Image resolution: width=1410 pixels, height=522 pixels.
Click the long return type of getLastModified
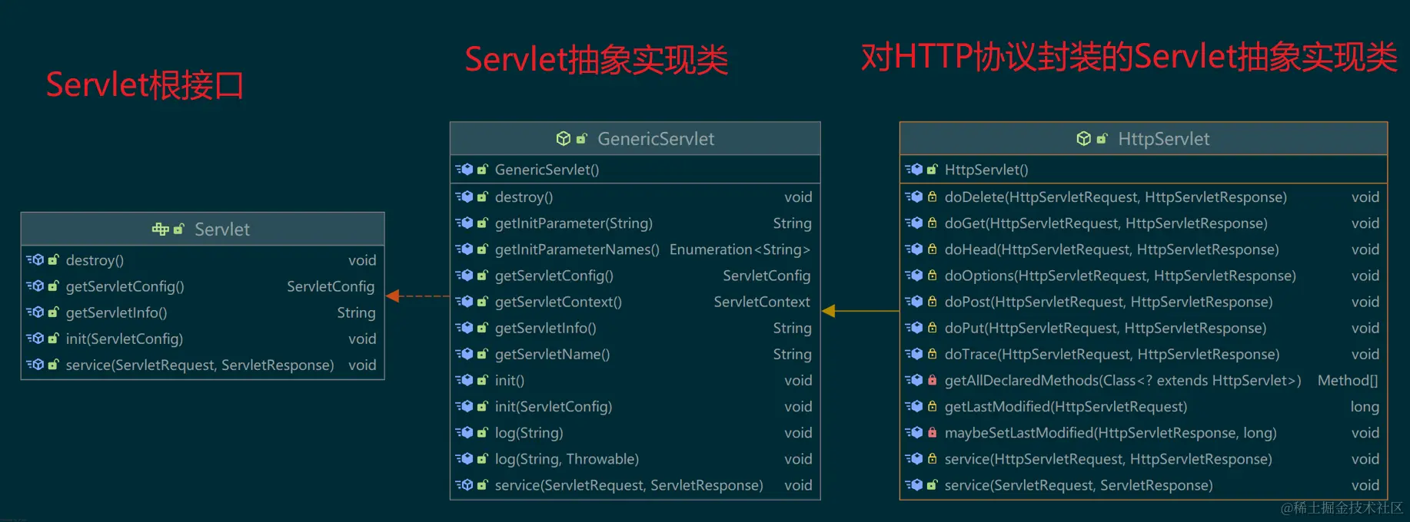pos(1365,408)
